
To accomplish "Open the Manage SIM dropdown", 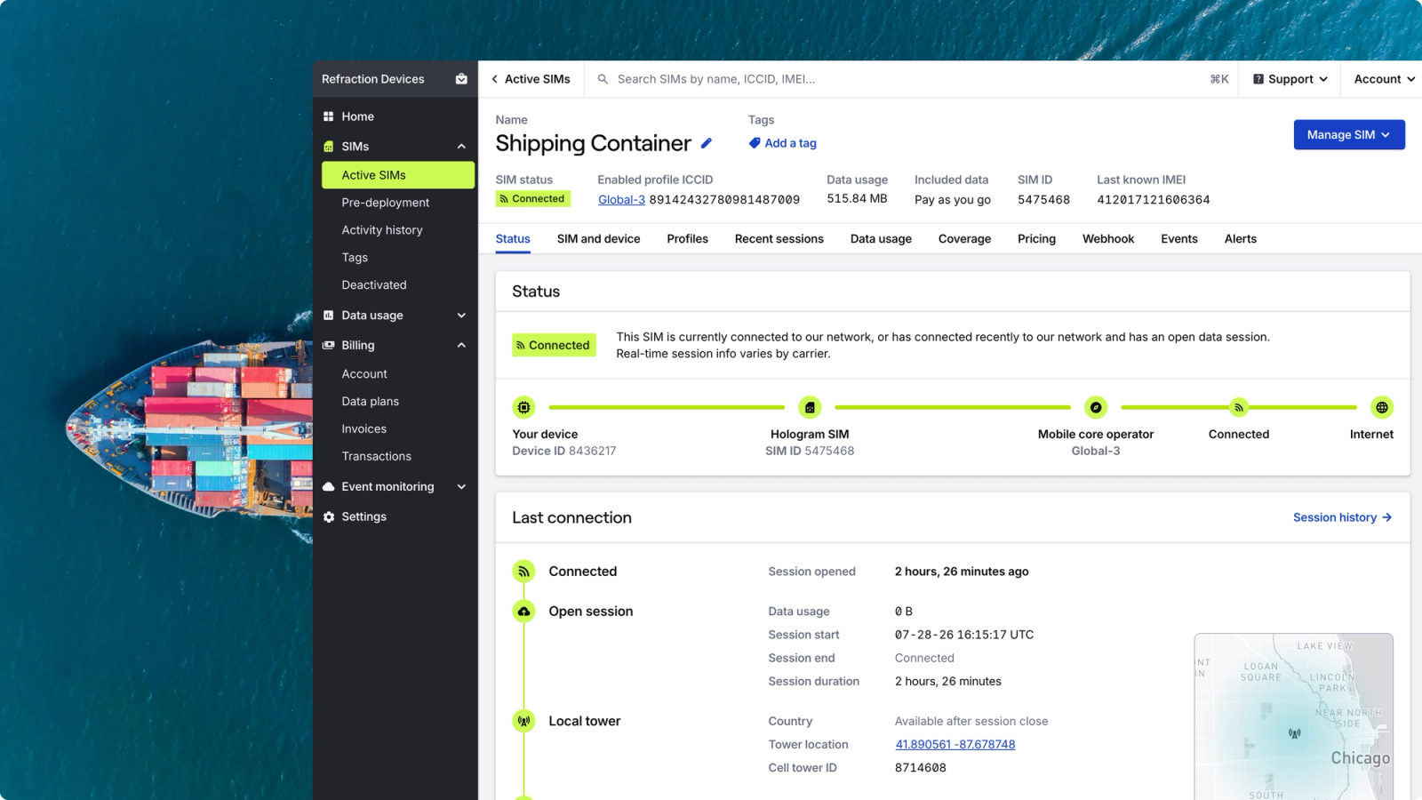I will pos(1349,135).
